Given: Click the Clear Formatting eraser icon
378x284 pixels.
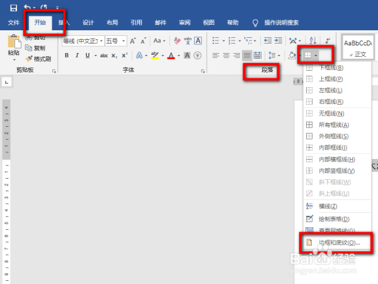Looking at the screenshot, I should 177,40.
